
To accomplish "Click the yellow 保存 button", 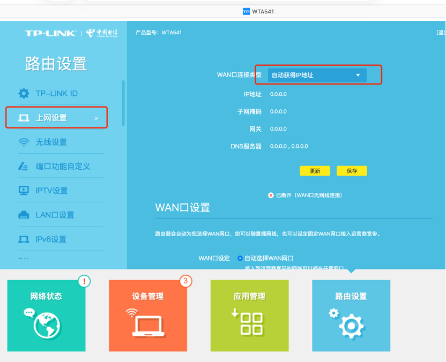I will click(x=352, y=171).
